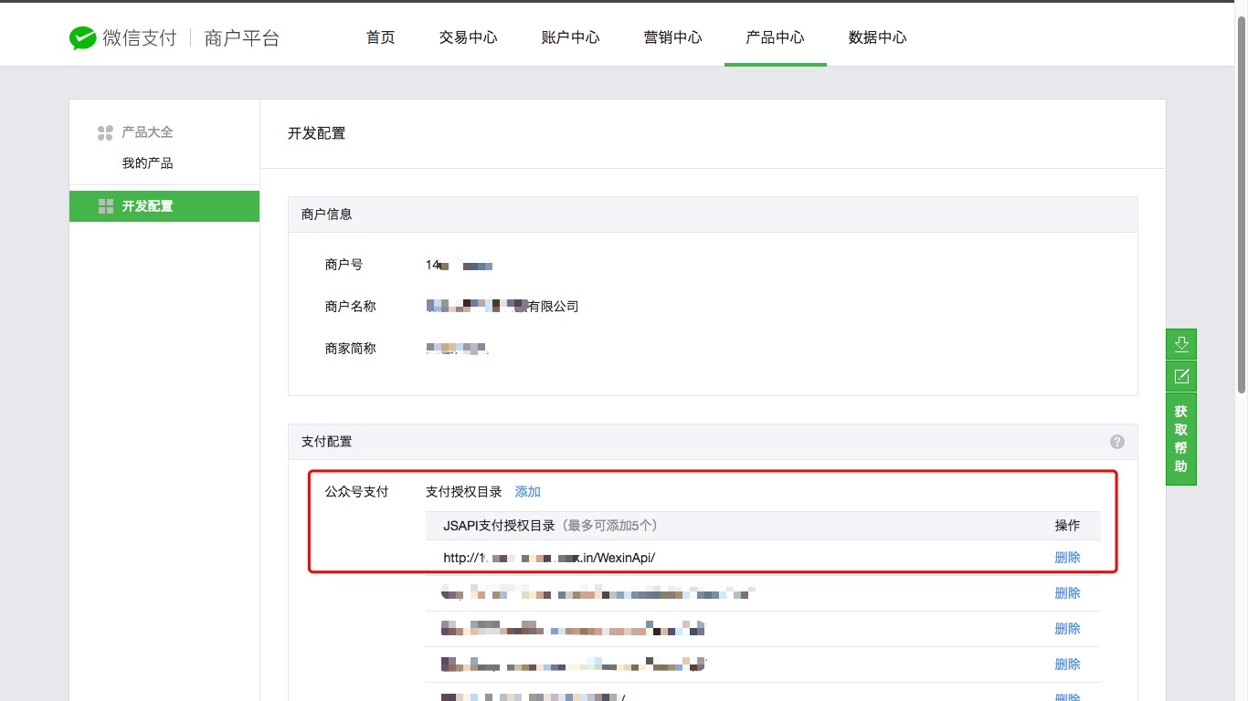Screen dimensions: 1248x701
Task: Click the 操作 column header
Action: 1067,526
